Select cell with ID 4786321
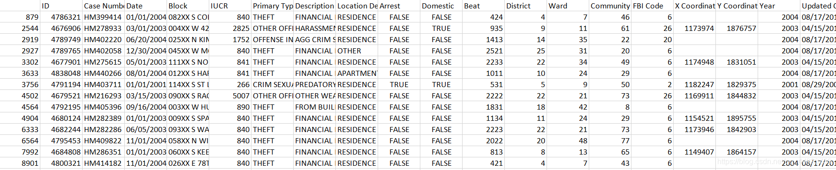The width and height of the screenshot is (836, 170). pos(61,17)
